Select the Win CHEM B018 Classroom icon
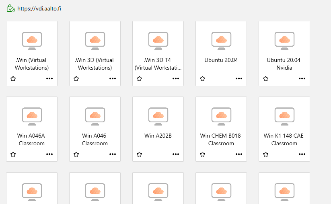This screenshot has width=331, height=204. click(221, 116)
